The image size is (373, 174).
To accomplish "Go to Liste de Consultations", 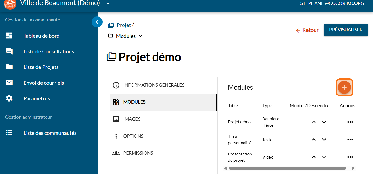I will pyautogui.click(x=49, y=51).
